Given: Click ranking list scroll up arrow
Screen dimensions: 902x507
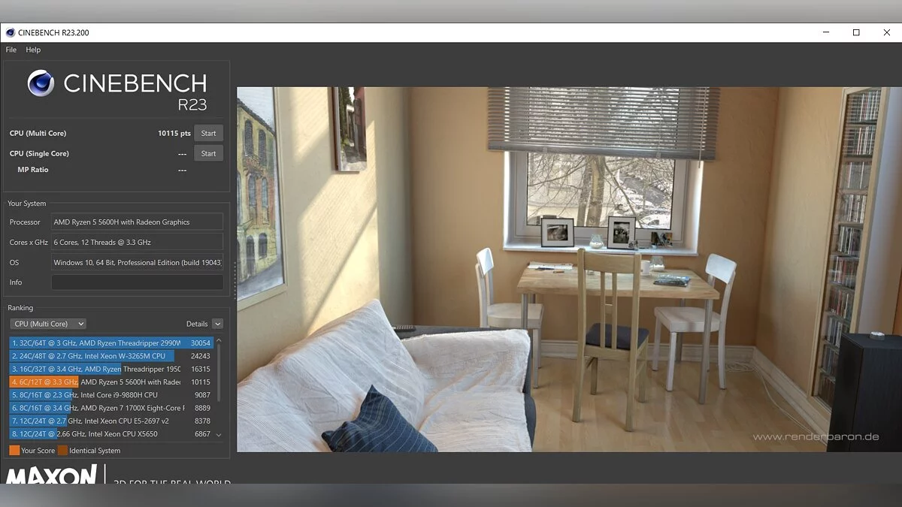Looking at the screenshot, I should pyautogui.click(x=219, y=341).
